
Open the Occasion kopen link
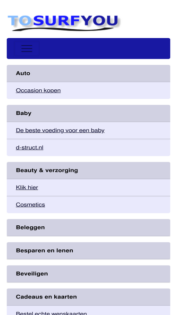click(x=38, y=90)
